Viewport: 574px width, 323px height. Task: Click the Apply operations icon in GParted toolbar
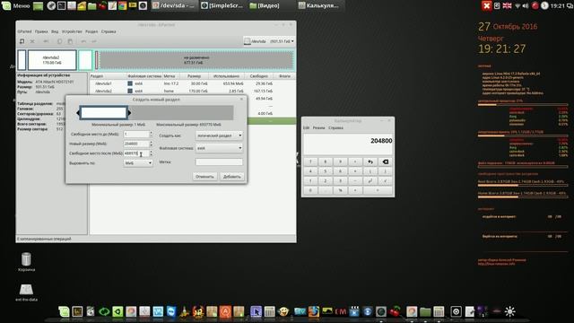[94, 41]
